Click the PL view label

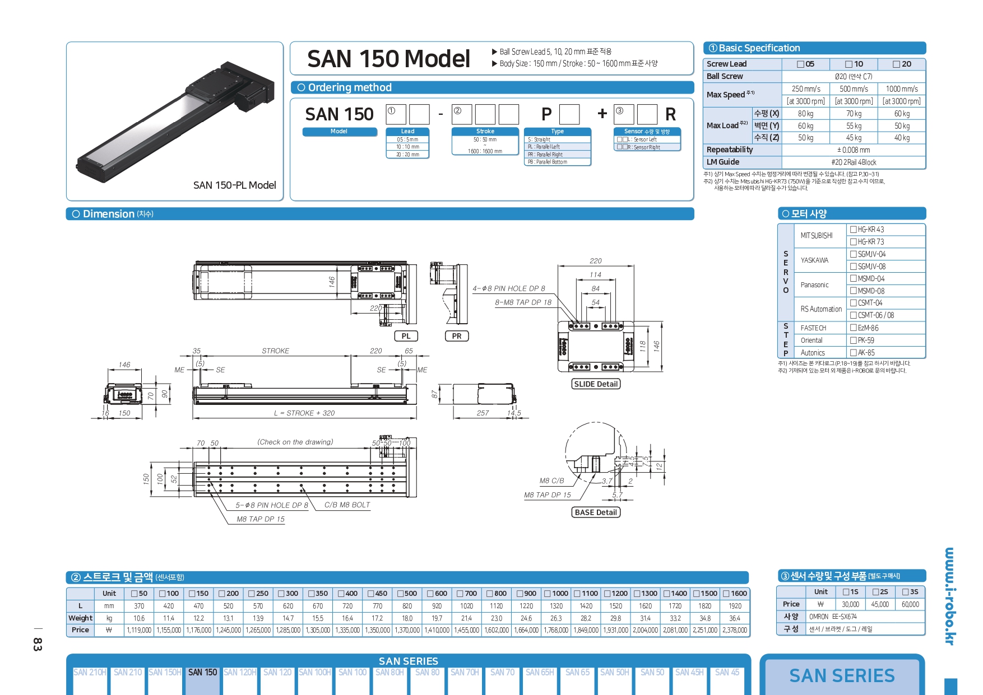pos(406,336)
